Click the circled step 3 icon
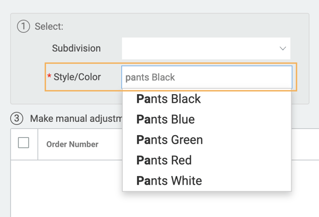 click(17, 119)
